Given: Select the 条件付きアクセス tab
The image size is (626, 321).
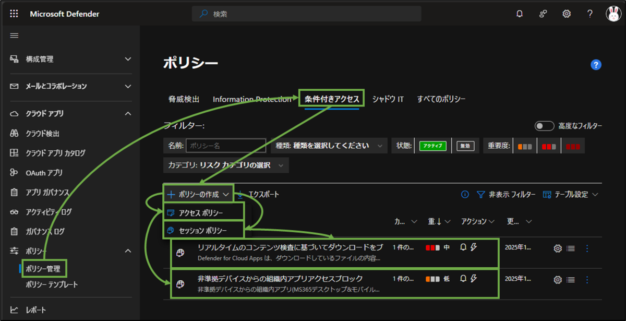Looking at the screenshot, I should (332, 99).
